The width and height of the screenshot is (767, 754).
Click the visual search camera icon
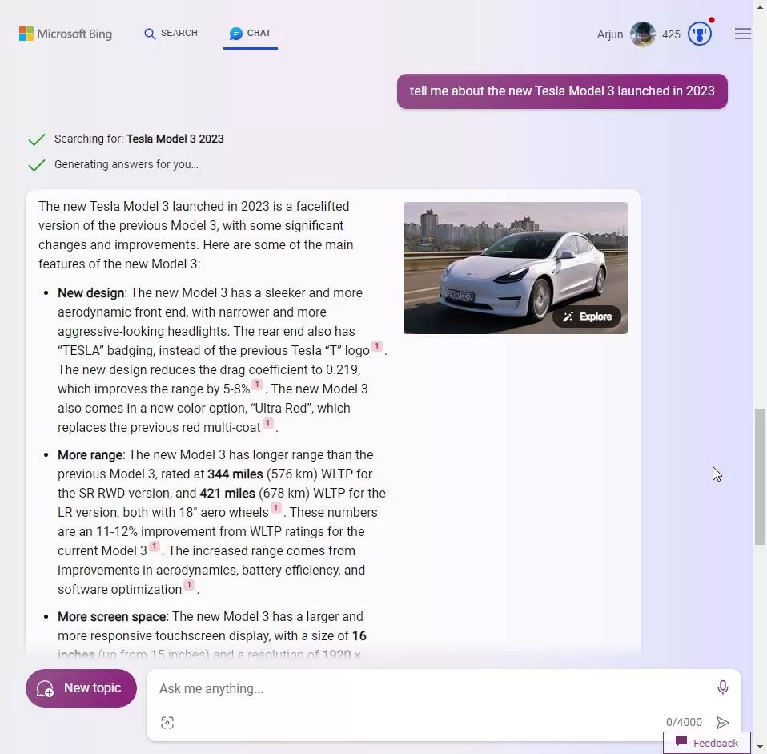click(167, 723)
